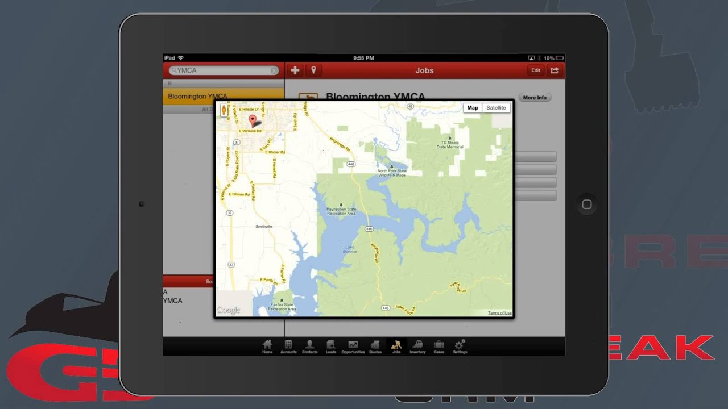Select Bloomington YMCA in results list
This screenshot has width=728, height=409.
(223, 97)
